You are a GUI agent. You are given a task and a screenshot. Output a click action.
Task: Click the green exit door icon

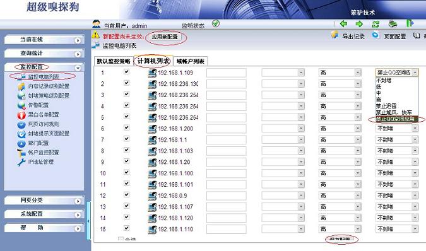[x=410, y=23]
